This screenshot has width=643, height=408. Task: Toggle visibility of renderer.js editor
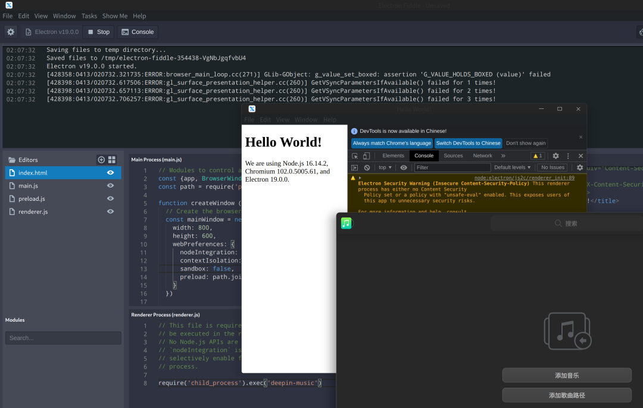tap(110, 211)
